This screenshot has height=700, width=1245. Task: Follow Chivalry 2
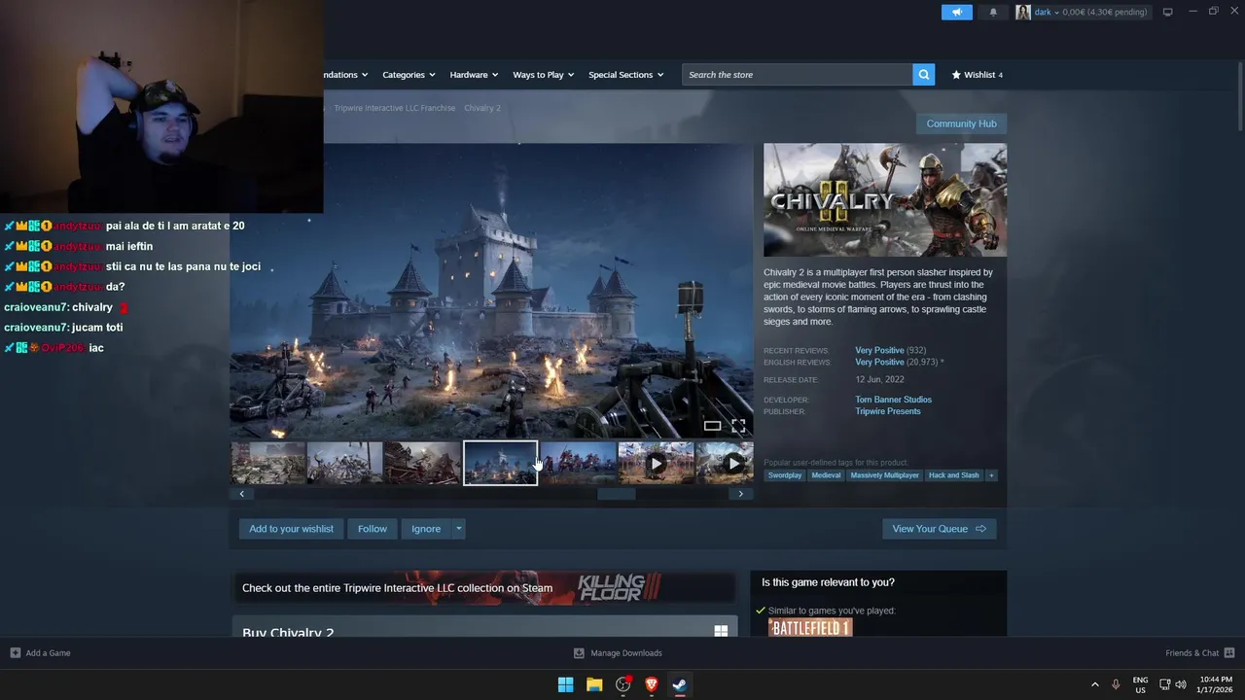pos(372,529)
